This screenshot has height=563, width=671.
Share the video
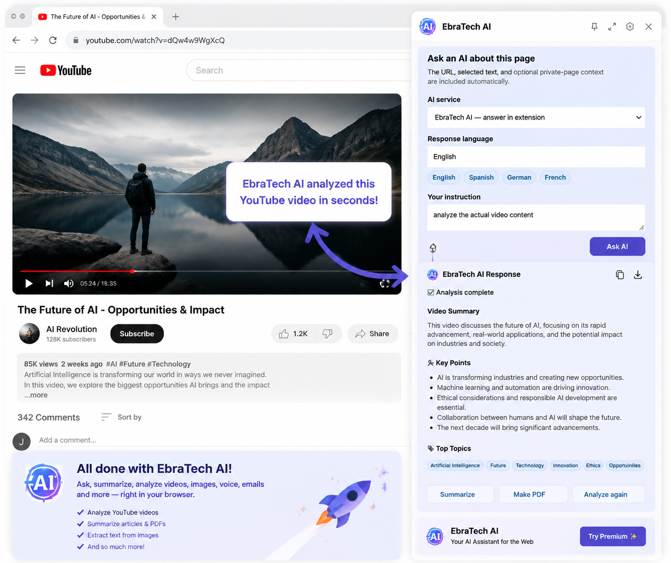(x=372, y=334)
